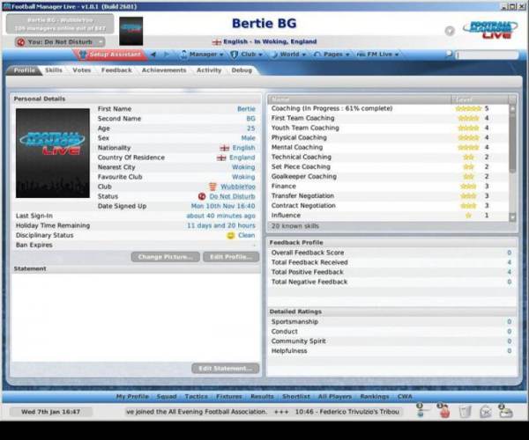Click the yellow smiley Clean status icon
Viewport: 529px width, 440px height.
point(230,235)
